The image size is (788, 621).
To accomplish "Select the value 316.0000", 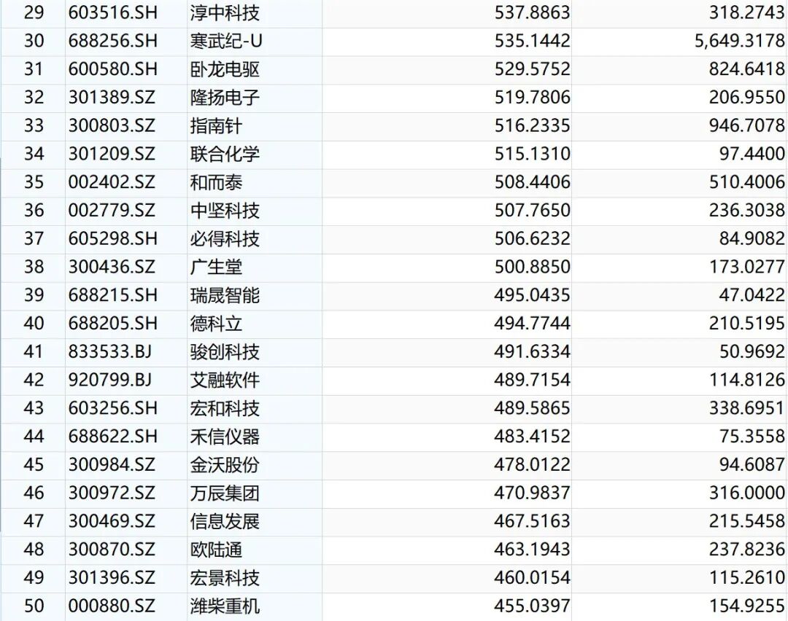I will (x=747, y=493).
